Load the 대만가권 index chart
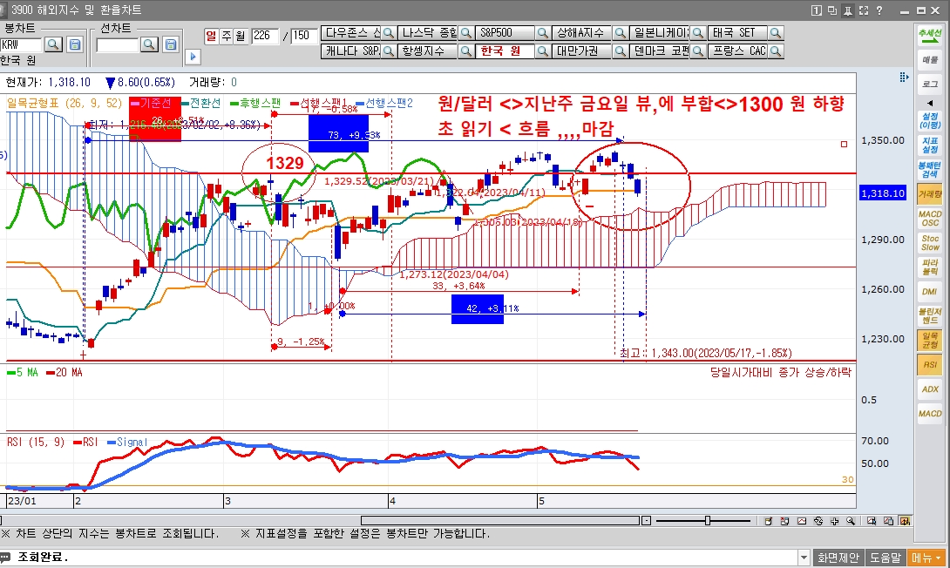This screenshot has width=950, height=568. tap(582, 51)
